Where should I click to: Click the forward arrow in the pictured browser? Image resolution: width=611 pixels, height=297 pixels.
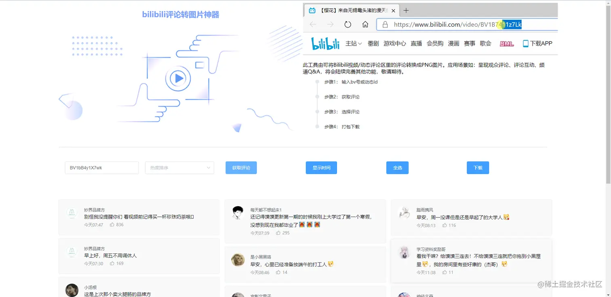331,25
